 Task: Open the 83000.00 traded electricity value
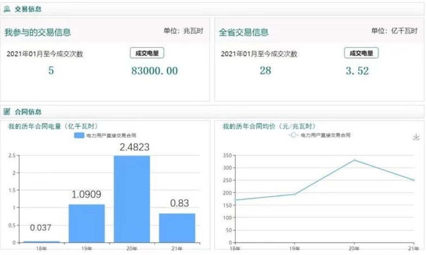152,71
